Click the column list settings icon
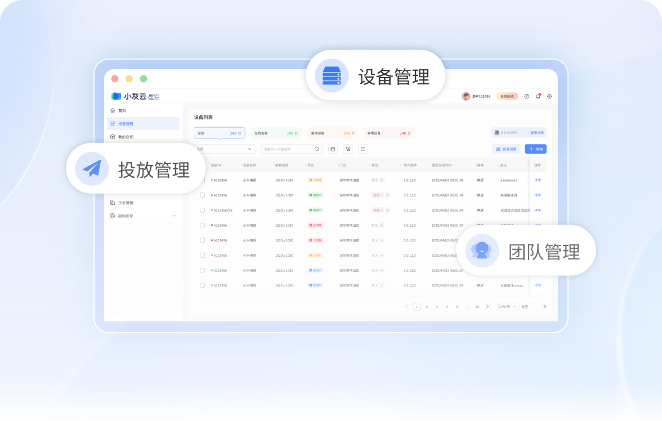The width and height of the screenshot is (662, 421). coord(363,149)
